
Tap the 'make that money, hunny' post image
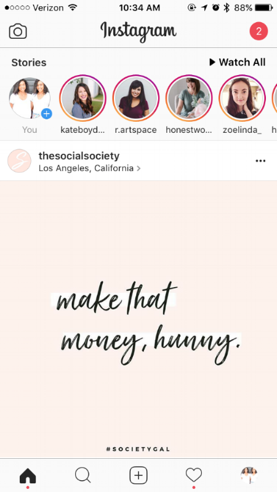tap(138, 319)
